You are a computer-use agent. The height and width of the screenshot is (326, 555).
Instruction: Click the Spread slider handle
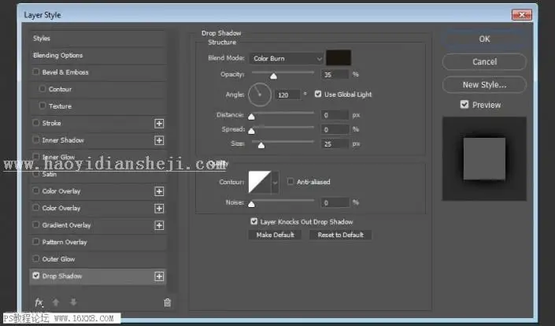point(251,132)
